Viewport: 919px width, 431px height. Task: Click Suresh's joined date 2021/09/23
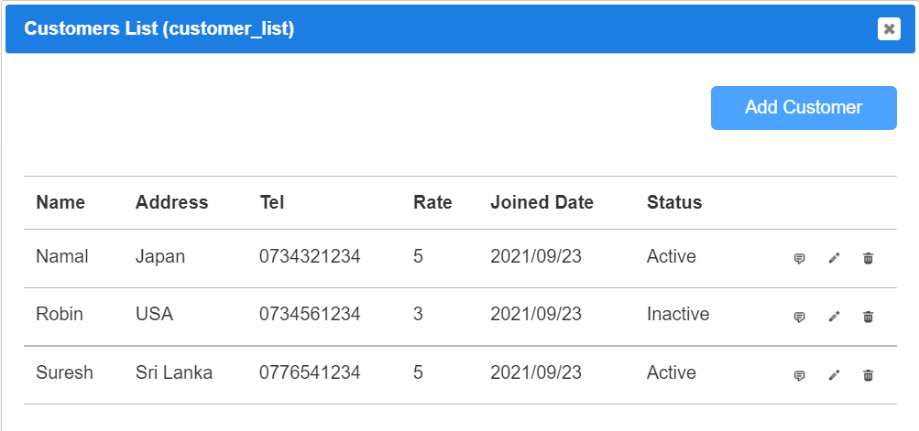coord(536,373)
